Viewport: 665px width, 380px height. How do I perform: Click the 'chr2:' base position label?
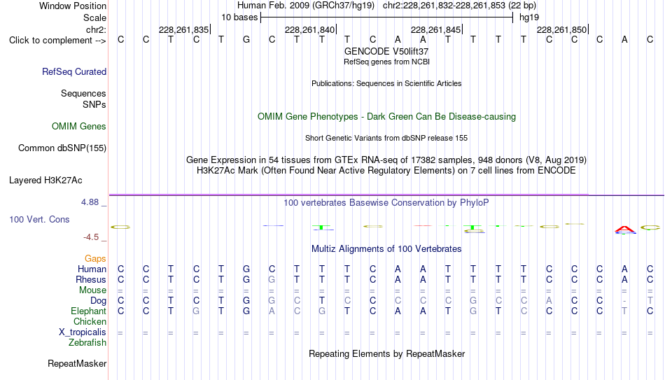(x=97, y=29)
